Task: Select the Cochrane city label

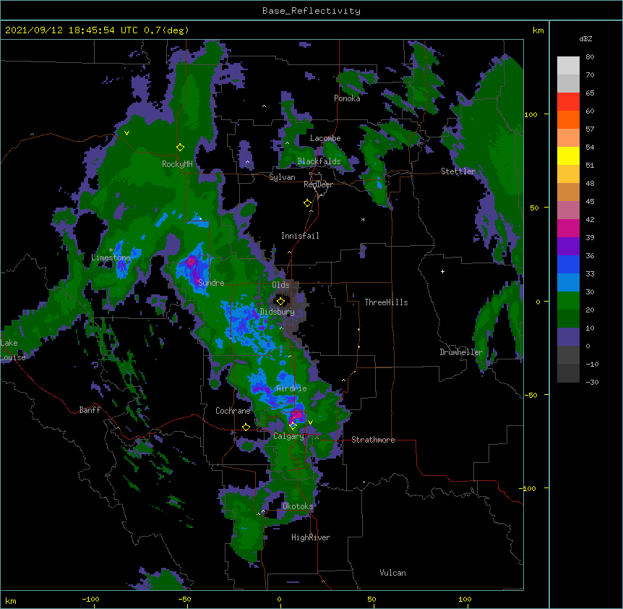Action: tap(233, 411)
